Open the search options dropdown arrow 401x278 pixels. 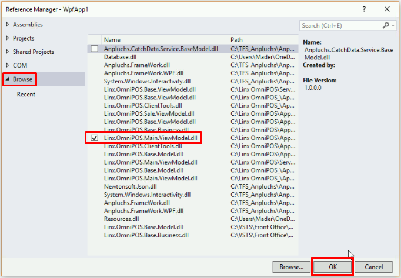(x=393, y=25)
